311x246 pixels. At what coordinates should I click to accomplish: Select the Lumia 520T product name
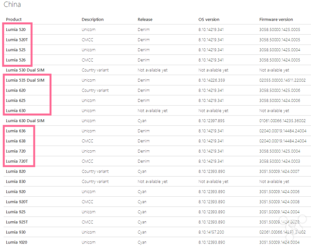click(x=17, y=40)
